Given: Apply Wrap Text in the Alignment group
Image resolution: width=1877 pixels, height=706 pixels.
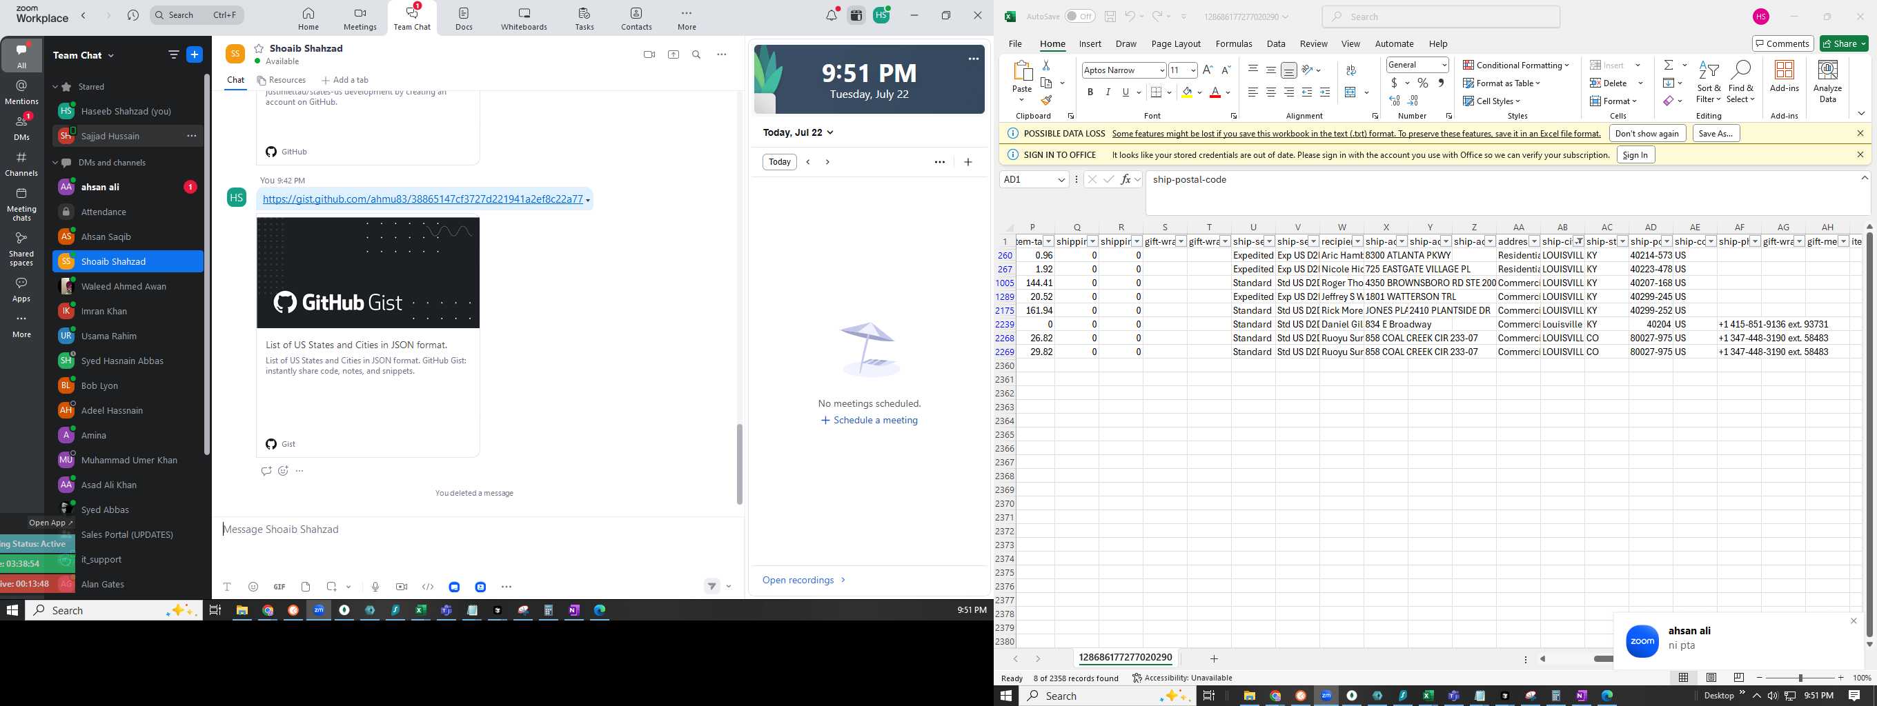Looking at the screenshot, I should point(1351,70).
